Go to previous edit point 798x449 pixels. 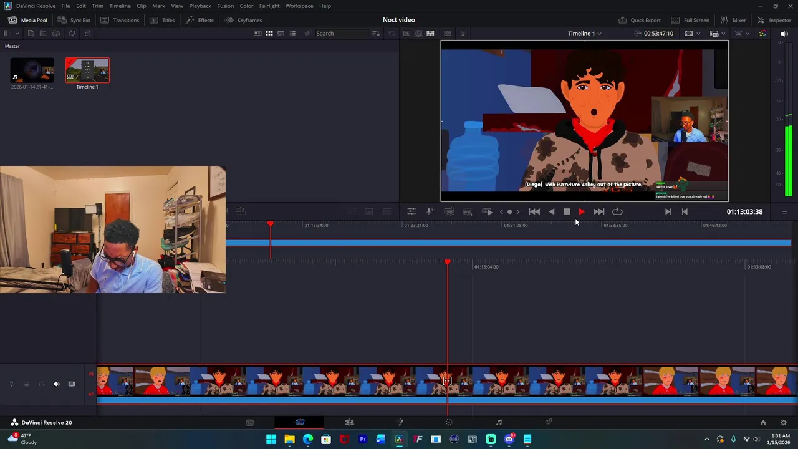click(x=685, y=211)
